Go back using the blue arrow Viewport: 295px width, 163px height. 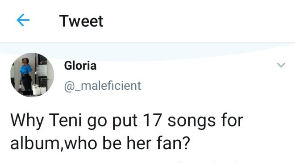[x=23, y=20]
